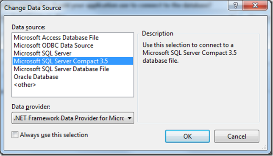Select Microsoft Access Database File data source

(x=73, y=37)
